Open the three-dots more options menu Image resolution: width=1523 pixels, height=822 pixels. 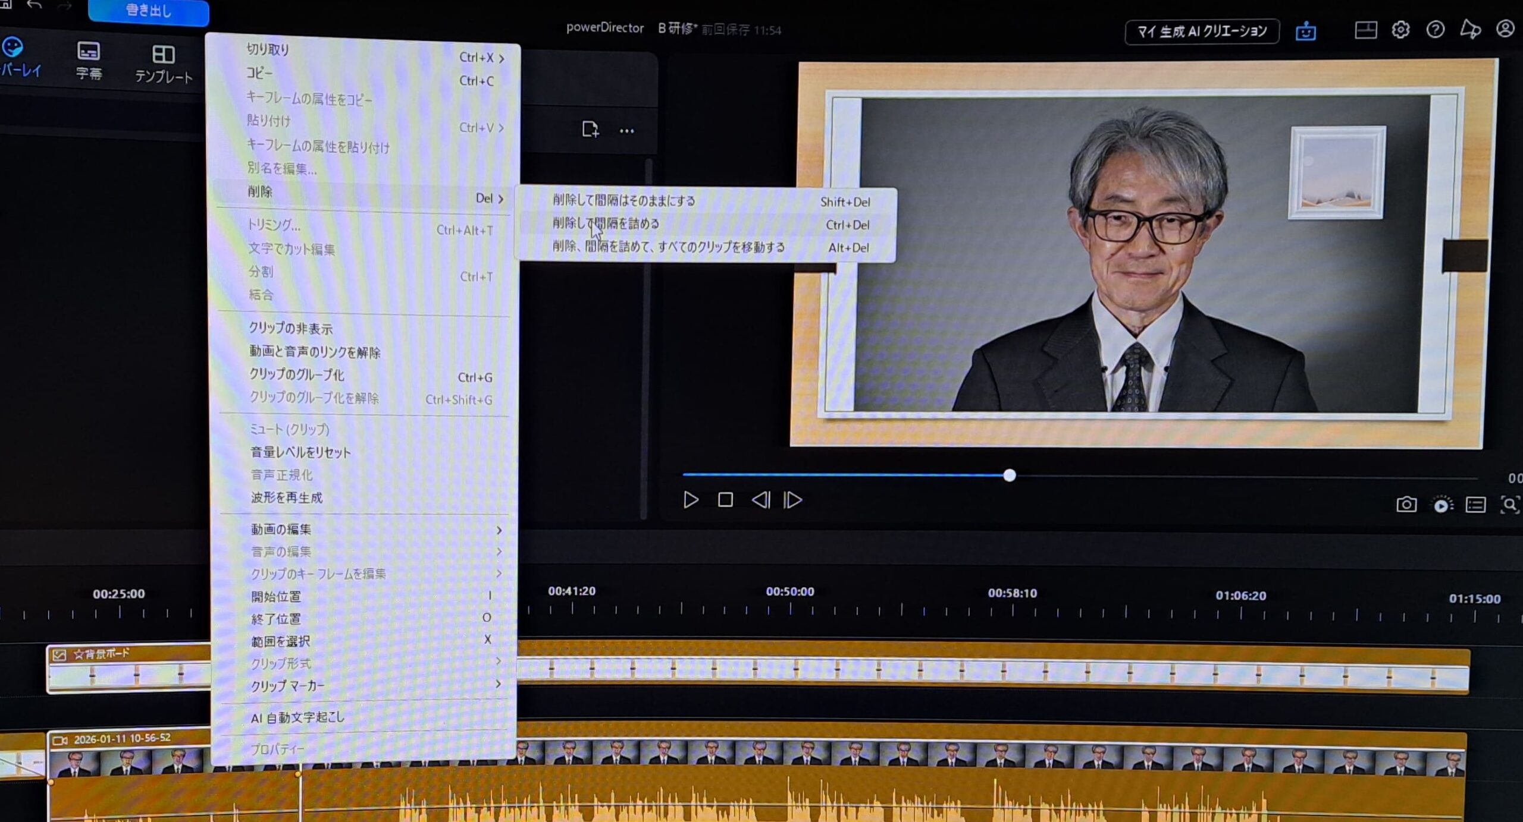(626, 131)
